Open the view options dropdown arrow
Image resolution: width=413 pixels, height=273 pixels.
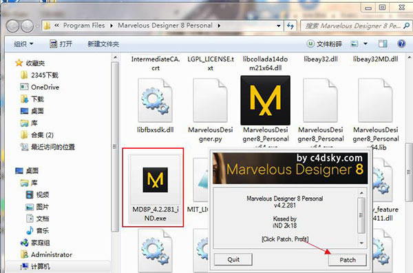366,43
